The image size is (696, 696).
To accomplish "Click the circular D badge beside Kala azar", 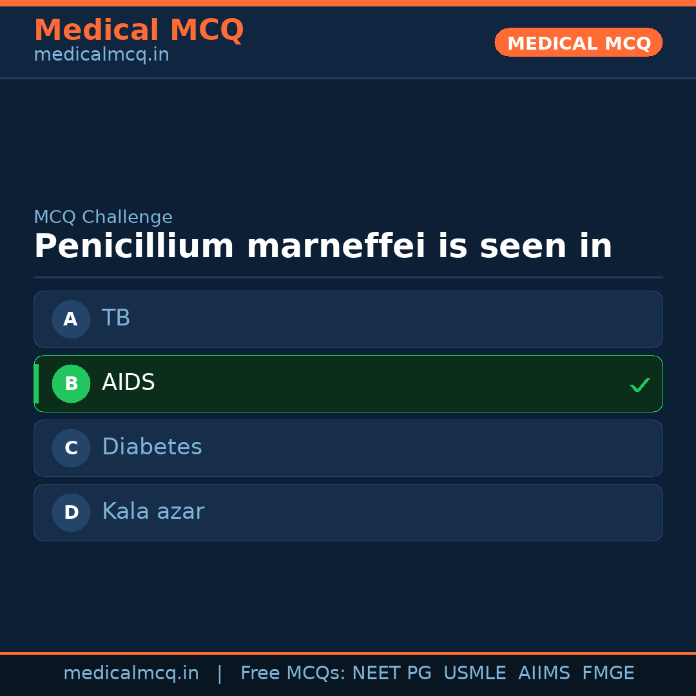I will [71, 512].
